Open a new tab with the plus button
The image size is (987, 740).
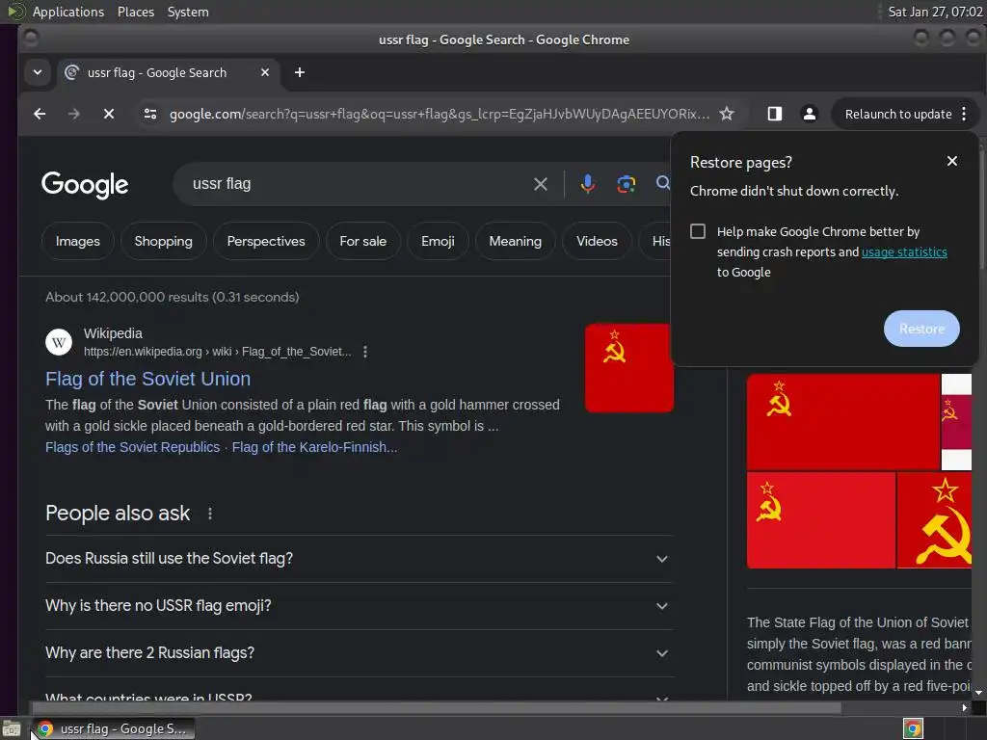(300, 72)
